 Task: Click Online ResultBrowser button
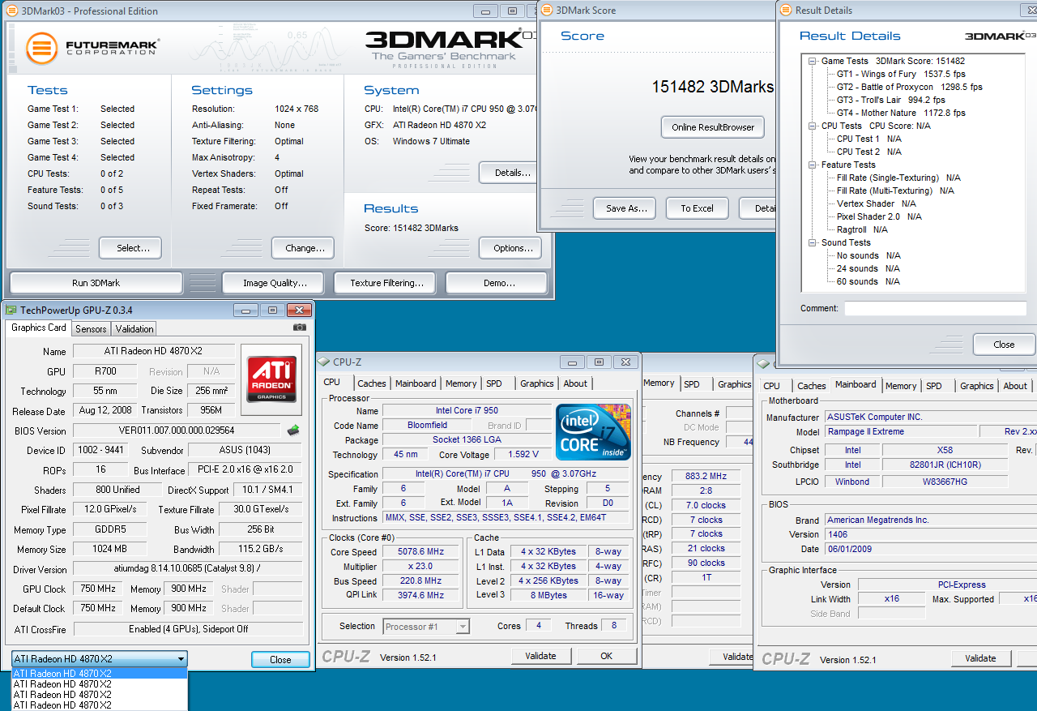pyautogui.click(x=713, y=127)
